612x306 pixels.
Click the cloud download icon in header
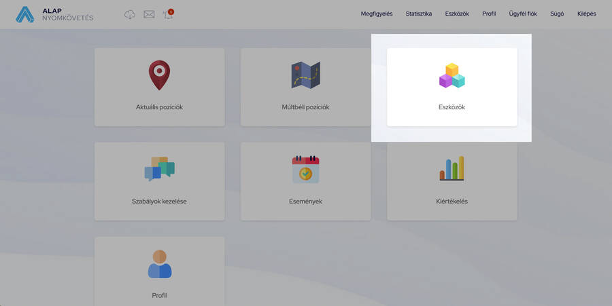tap(130, 14)
